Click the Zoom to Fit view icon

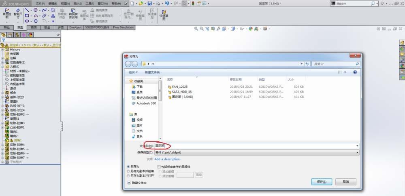pyautogui.click(x=196, y=29)
